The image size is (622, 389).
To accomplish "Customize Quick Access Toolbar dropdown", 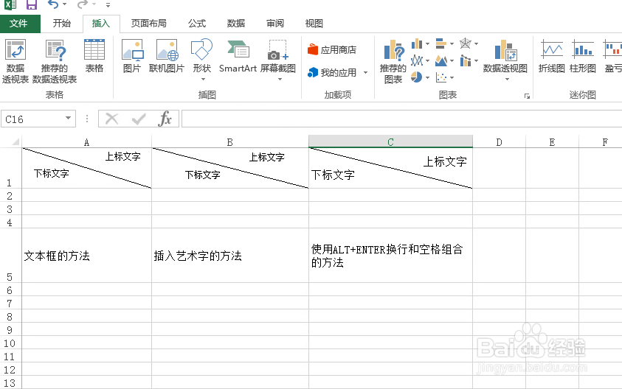I will point(108,5).
